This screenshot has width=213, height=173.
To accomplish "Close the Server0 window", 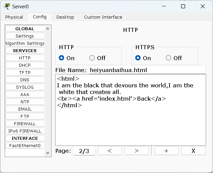I will click(x=203, y=6).
